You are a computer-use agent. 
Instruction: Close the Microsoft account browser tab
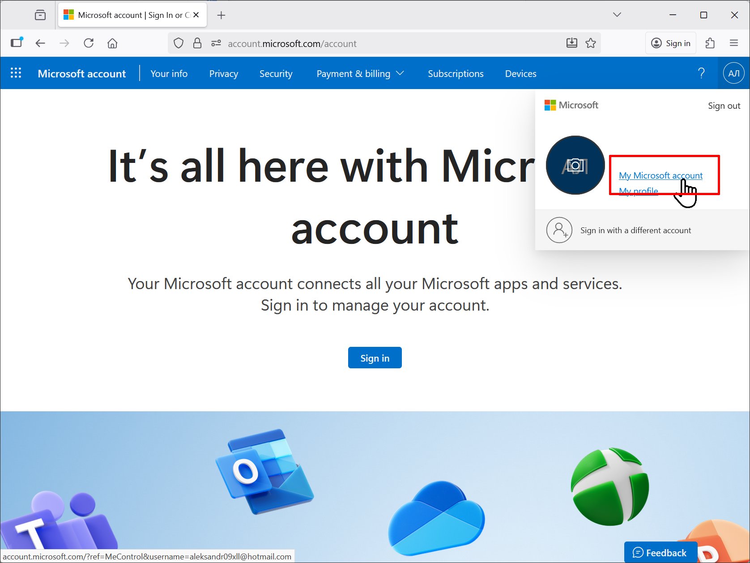coord(196,15)
